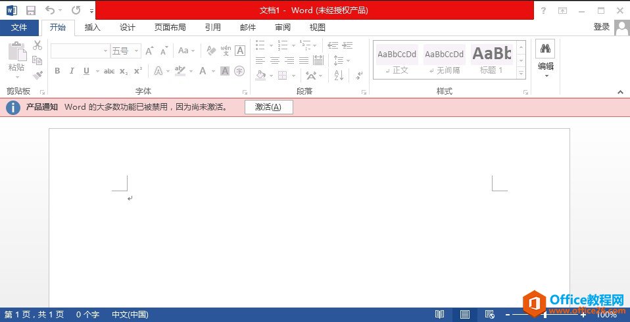Toggle underline formatting
This screenshot has width=630, height=322.
(86, 71)
